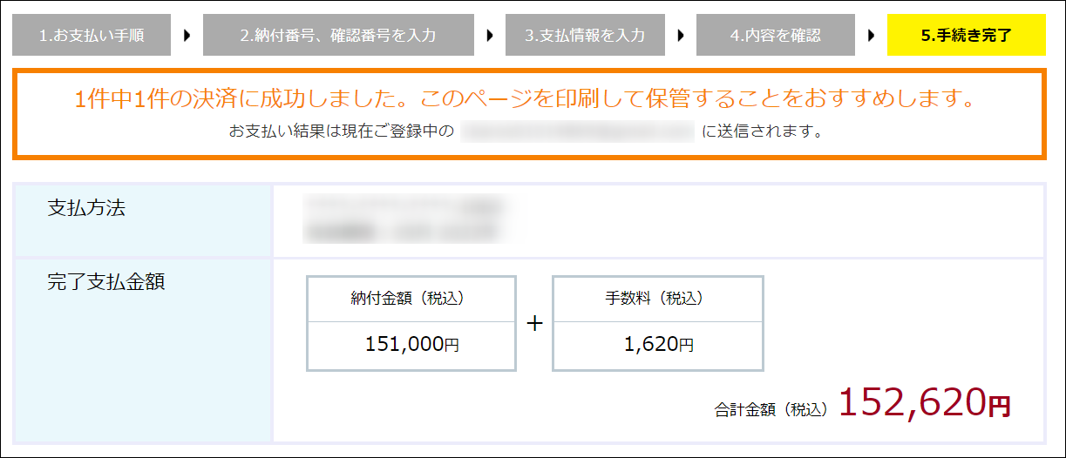This screenshot has height=458, width=1066.
Task: Click the arrow before '5.手続き完了'
Action: 871,36
